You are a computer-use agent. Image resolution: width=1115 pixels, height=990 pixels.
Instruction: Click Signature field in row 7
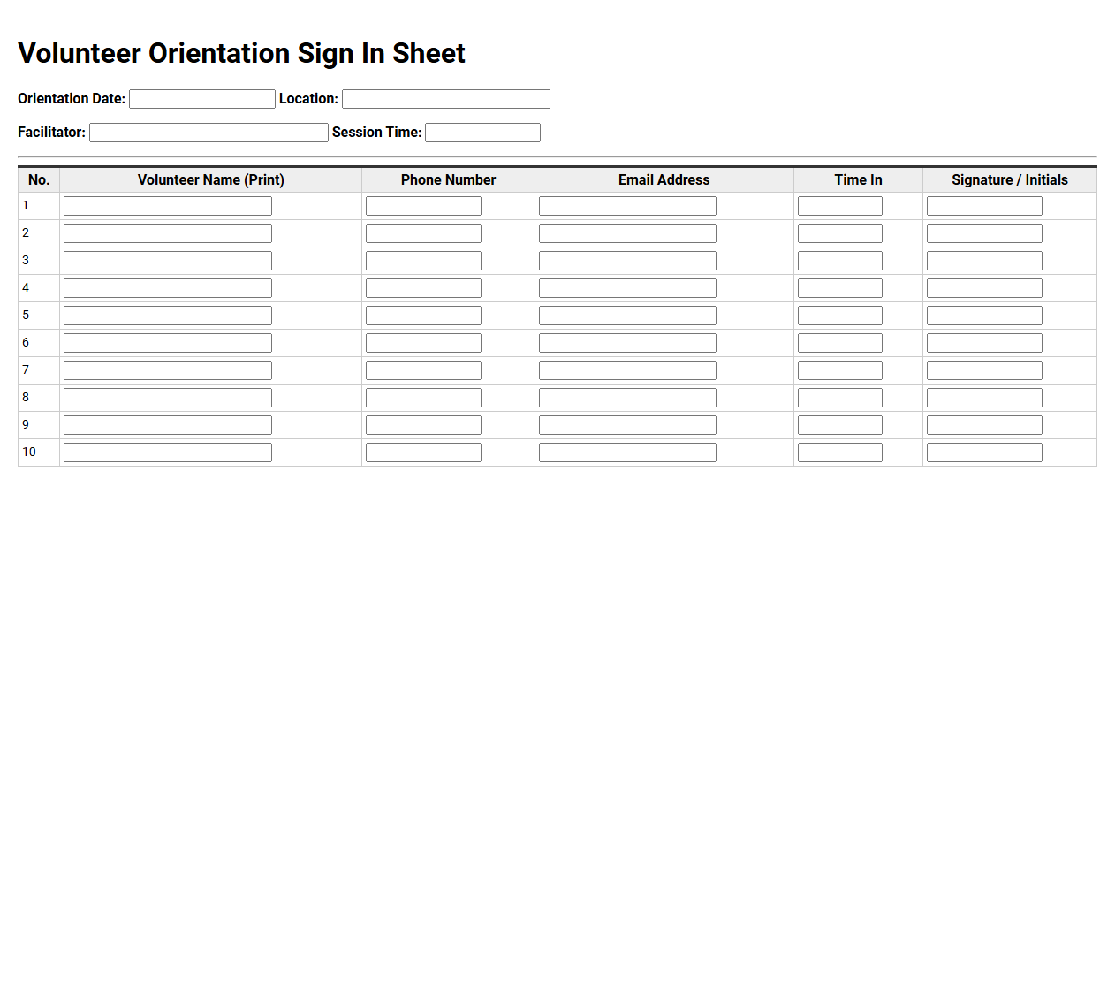pos(984,370)
